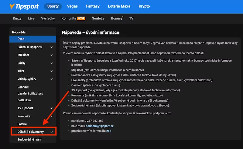The height and width of the screenshot is (149, 243).
Task: Open the Fantasy tab
Action: pyautogui.click(x=93, y=6)
